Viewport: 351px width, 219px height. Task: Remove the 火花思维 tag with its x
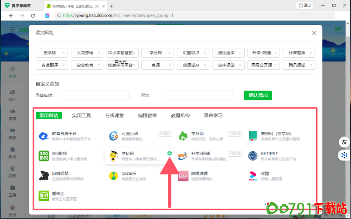click(99, 53)
